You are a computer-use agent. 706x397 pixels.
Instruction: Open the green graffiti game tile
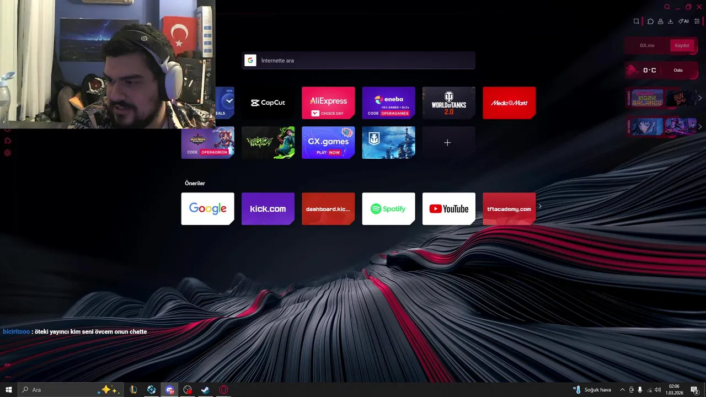(268, 142)
